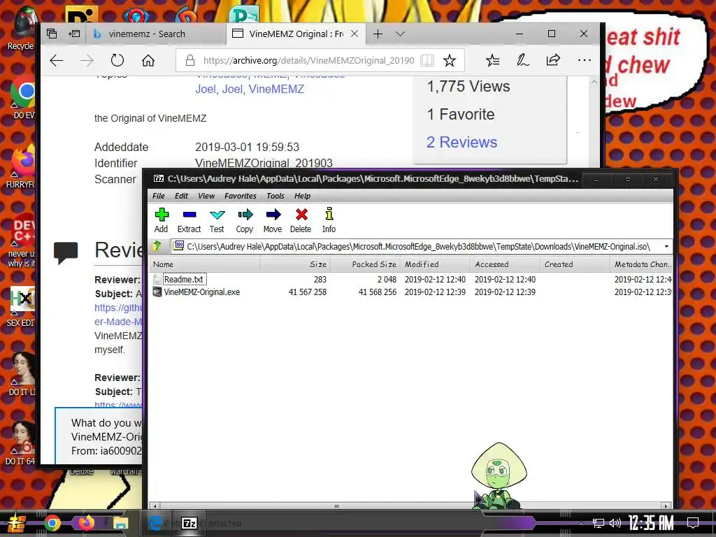Go up one folder level in 7-Zip
The width and height of the screenshot is (716, 537).
coord(157,247)
